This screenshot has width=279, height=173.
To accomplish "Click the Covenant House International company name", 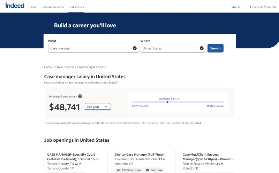I will click(x=136, y=159).
